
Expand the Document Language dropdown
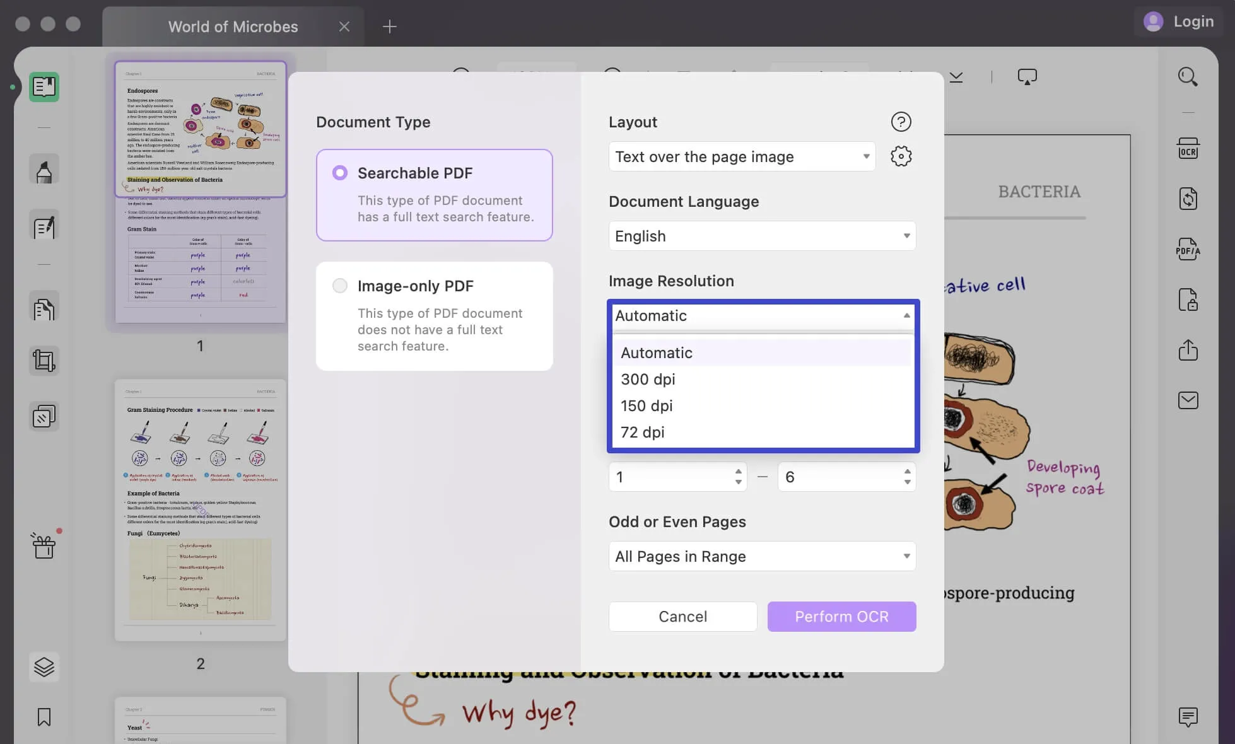[x=761, y=235]
